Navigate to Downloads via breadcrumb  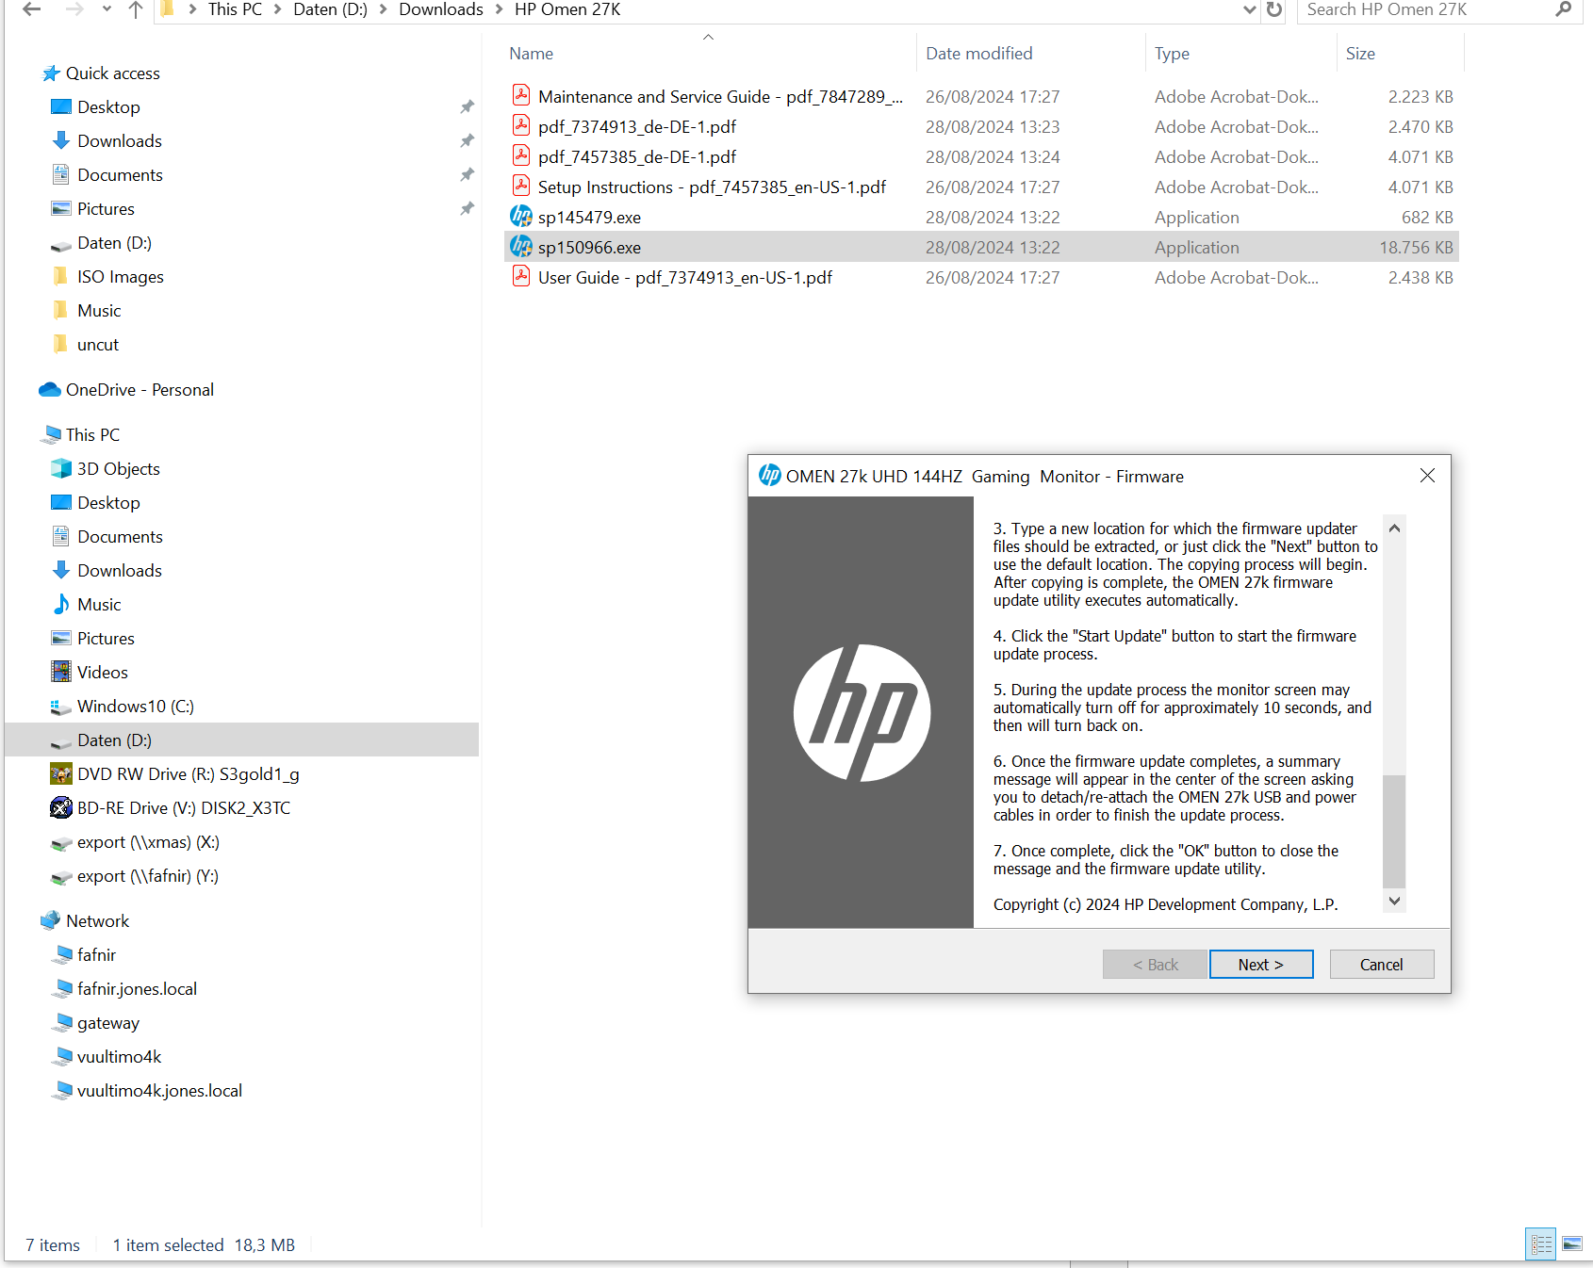[440, 9]
